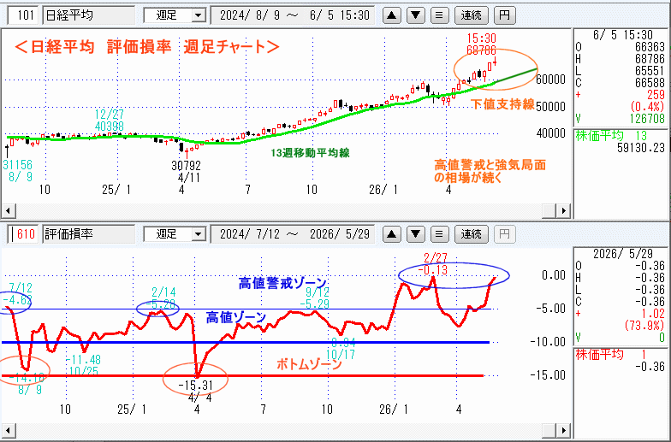Click the 高値警戒と強気局面の相場が続く annotation
671x442 pixels.
[490, 171]
